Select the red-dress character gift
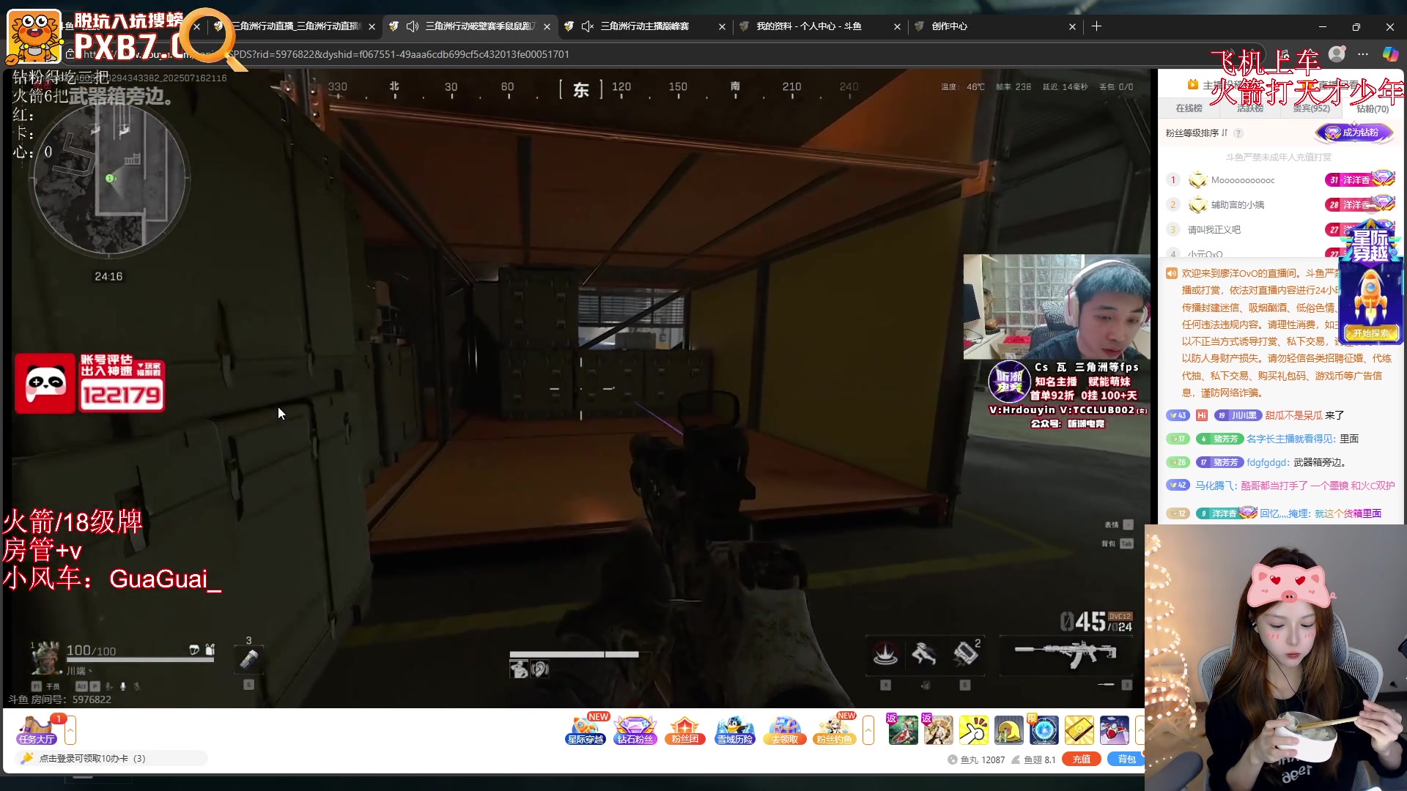The height and width of the screenshot is (791, 1407). point(903,730)
